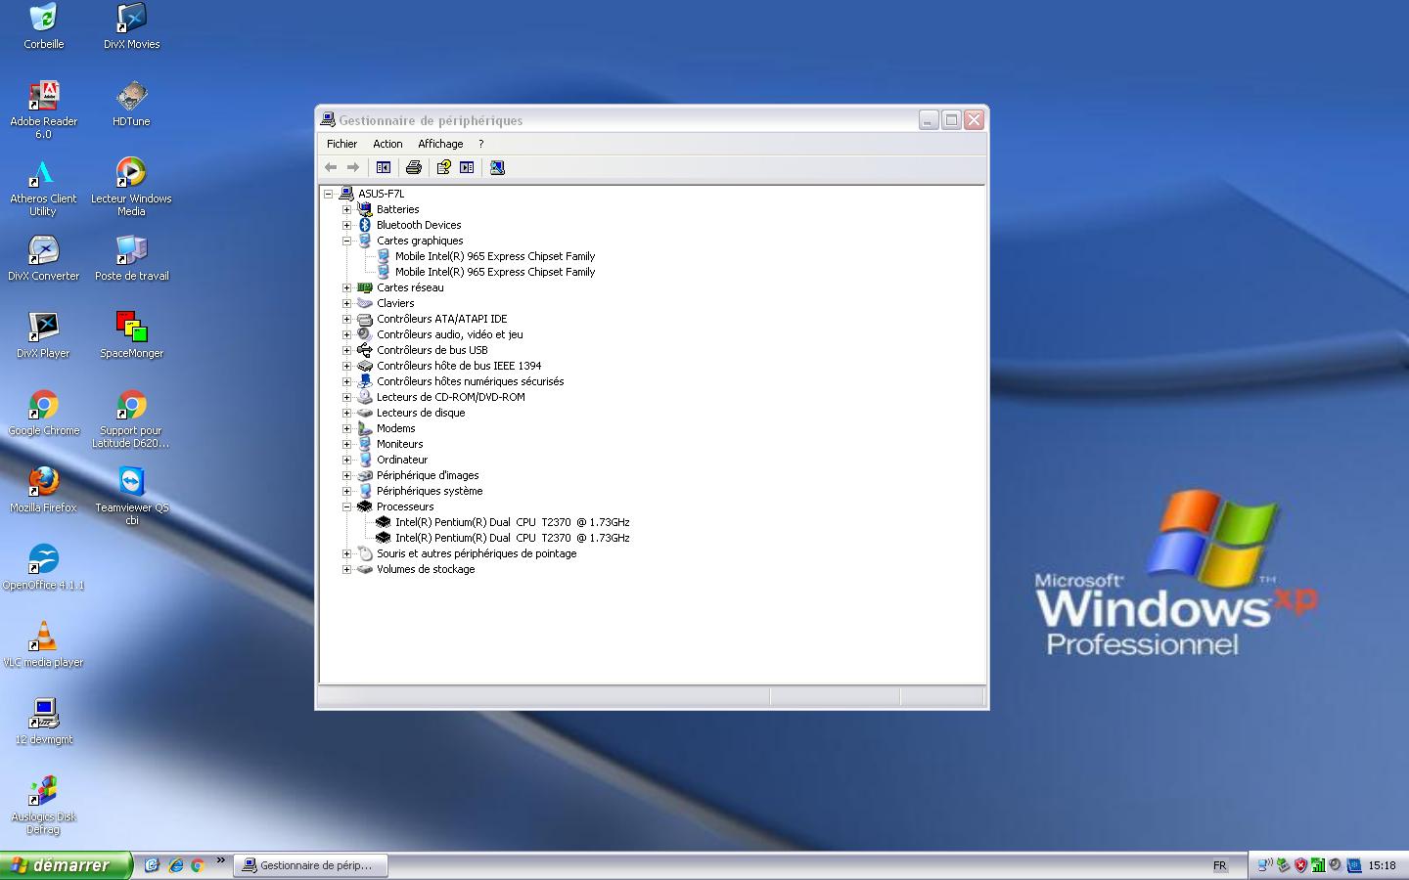Screen dimensions: 1409x880
Task: Expand the Claviers node
Action: (346, 303)
